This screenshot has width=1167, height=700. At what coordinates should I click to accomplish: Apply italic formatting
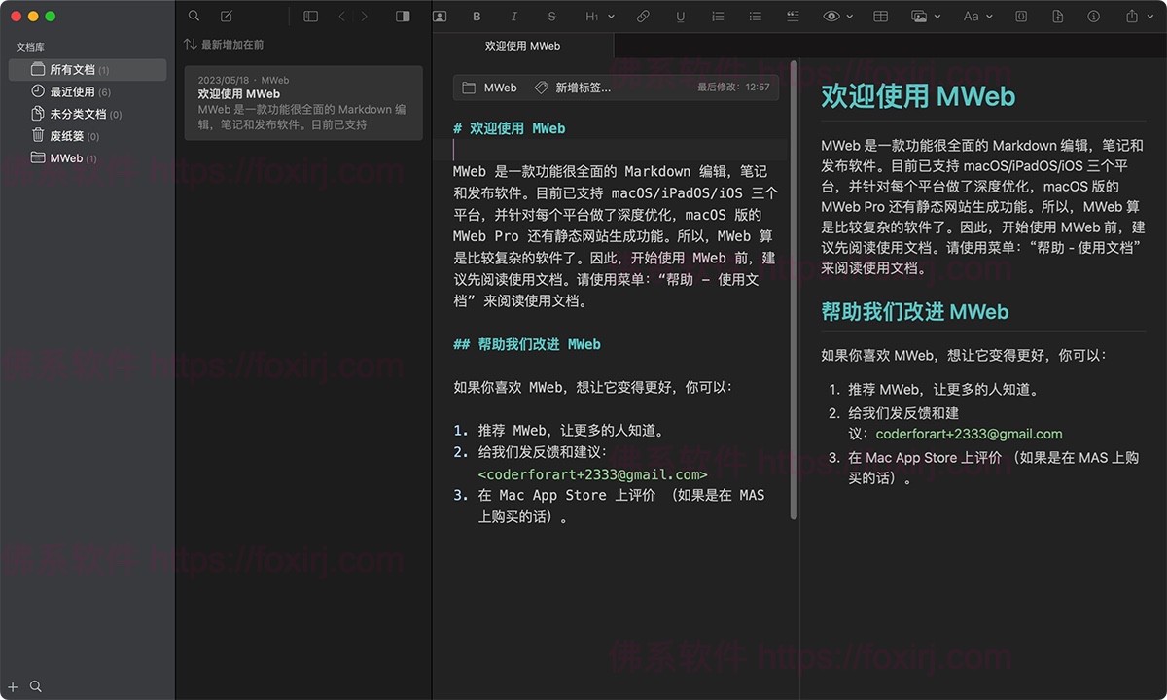pyautogui.click(x=513, y=17)
